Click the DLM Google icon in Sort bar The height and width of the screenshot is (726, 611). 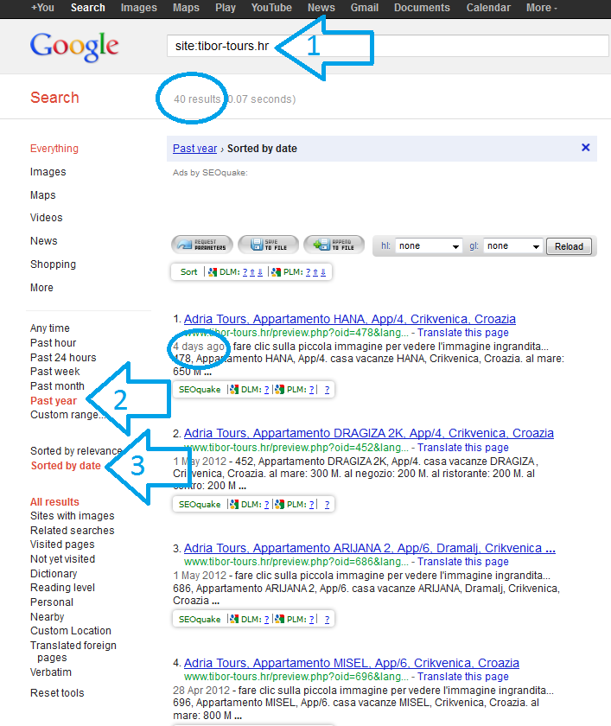(x=211, y=272)
